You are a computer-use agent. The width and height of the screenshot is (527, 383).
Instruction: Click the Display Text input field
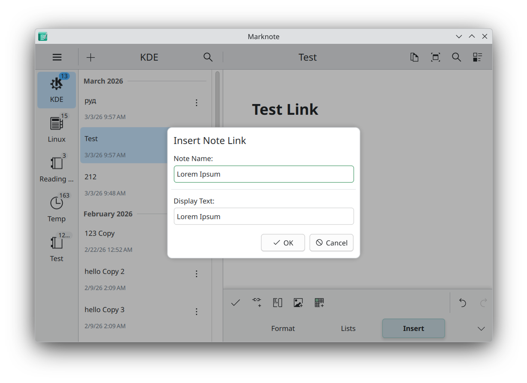pos(263,217)
